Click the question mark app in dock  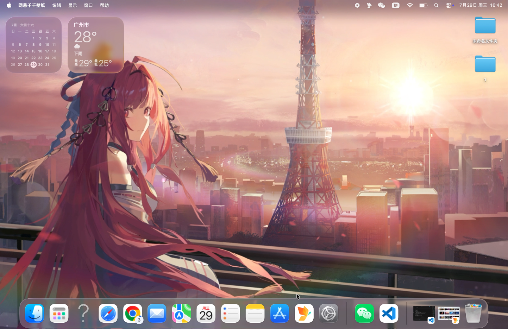click(x=83, y=313)
